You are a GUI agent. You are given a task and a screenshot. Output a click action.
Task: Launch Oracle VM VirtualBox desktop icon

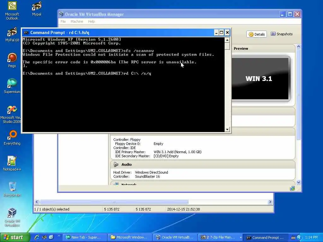pos(12,217)
